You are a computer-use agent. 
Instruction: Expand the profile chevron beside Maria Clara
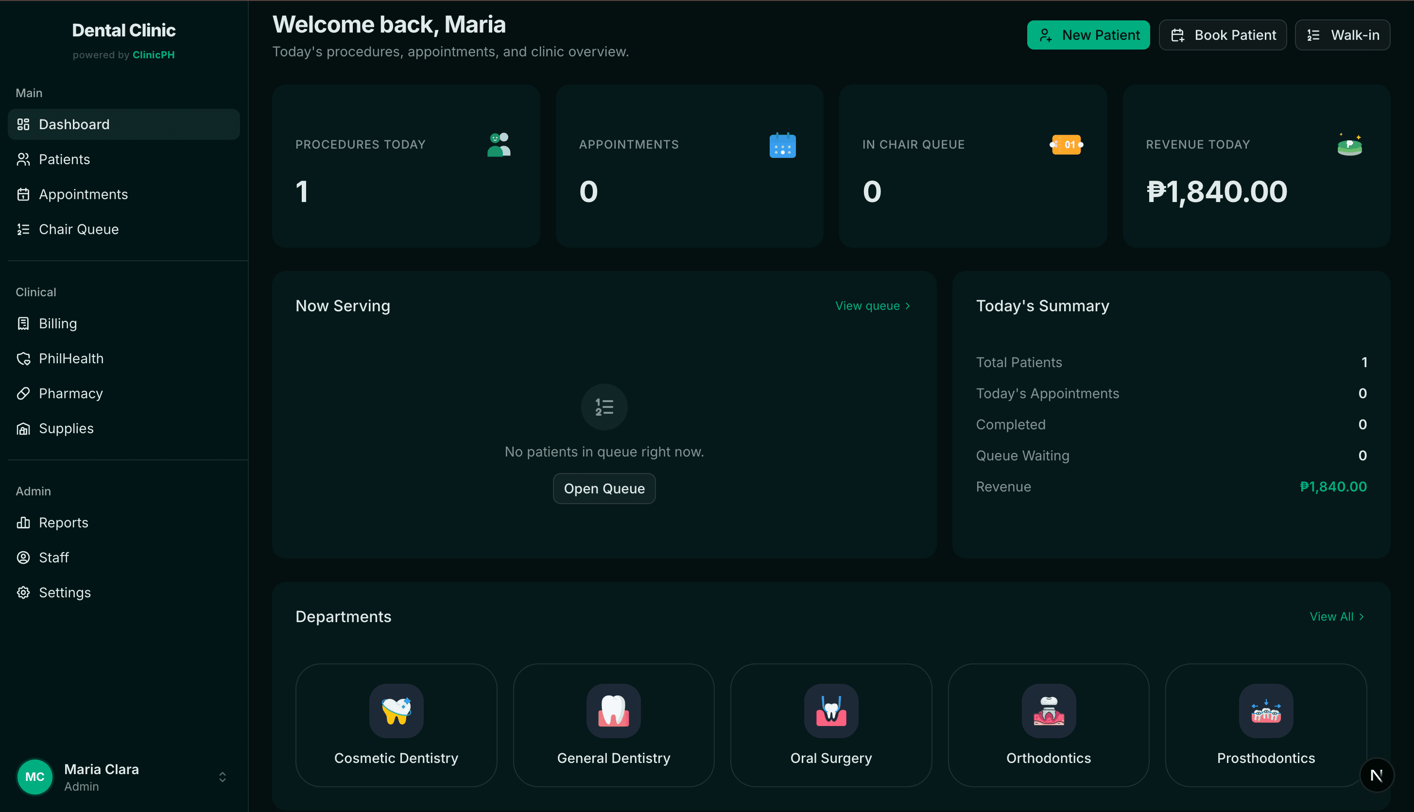(222, 777)
